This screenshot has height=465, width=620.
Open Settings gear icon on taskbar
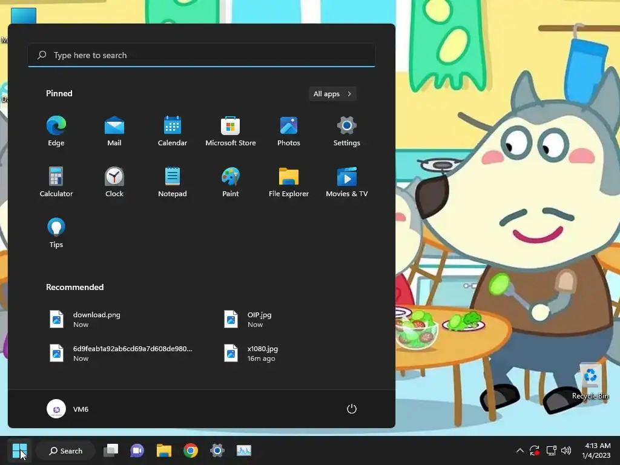(x=217, y=450)
